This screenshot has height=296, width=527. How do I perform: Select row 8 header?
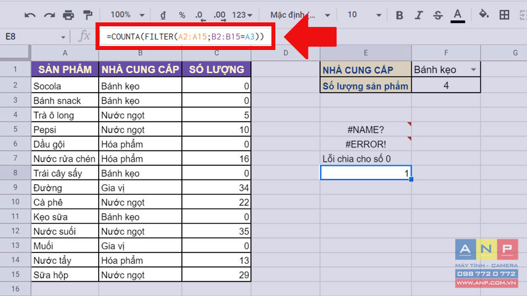[15, 173]
